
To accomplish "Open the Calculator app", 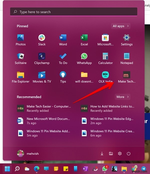I will [105, 58].
